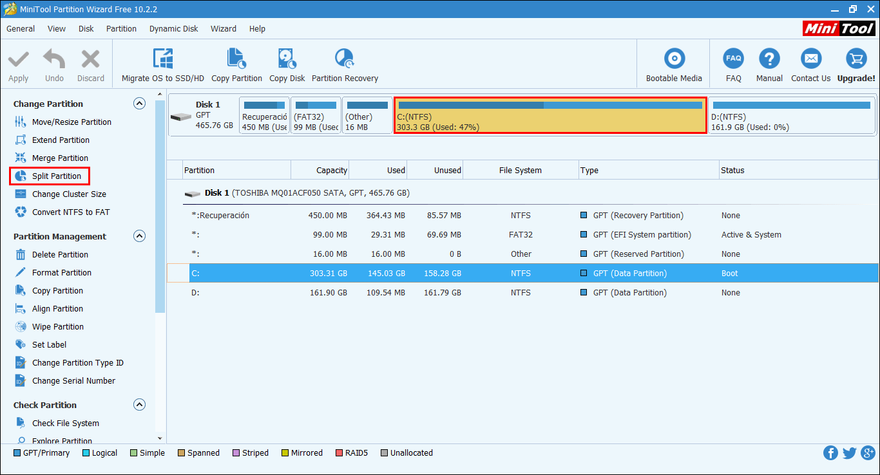Select (Other) 16 MB disk map block

coord(367,116)
